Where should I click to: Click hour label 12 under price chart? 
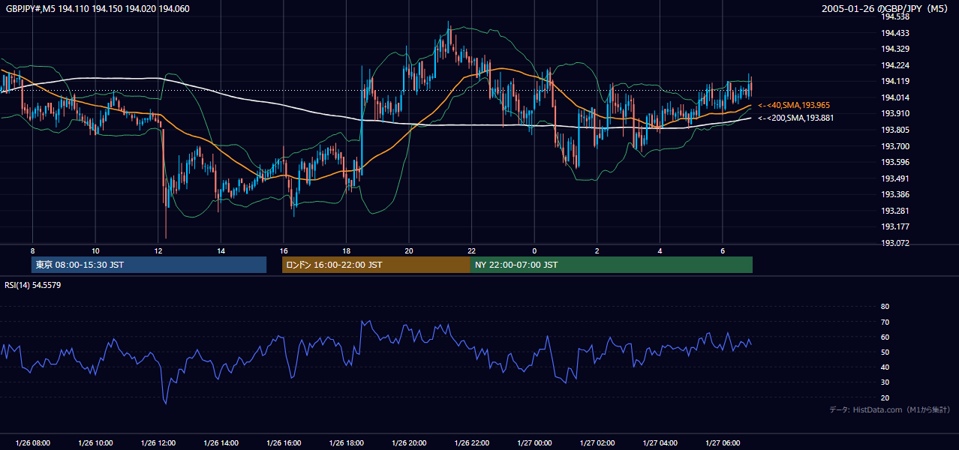(158, 250)
